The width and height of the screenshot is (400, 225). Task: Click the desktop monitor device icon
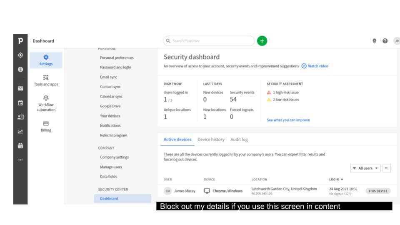point(207,191)
